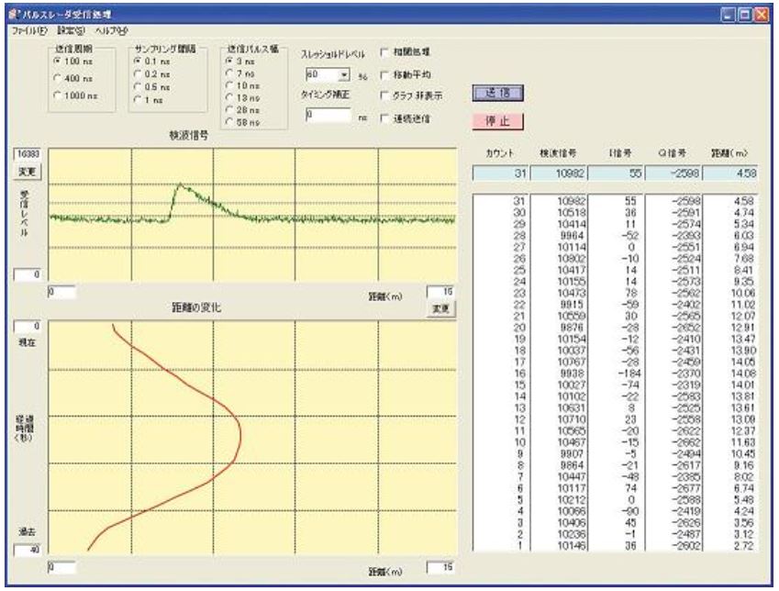Click the detection value 10710 in row 12
779x591 pixels.
(x=572, y=419)
